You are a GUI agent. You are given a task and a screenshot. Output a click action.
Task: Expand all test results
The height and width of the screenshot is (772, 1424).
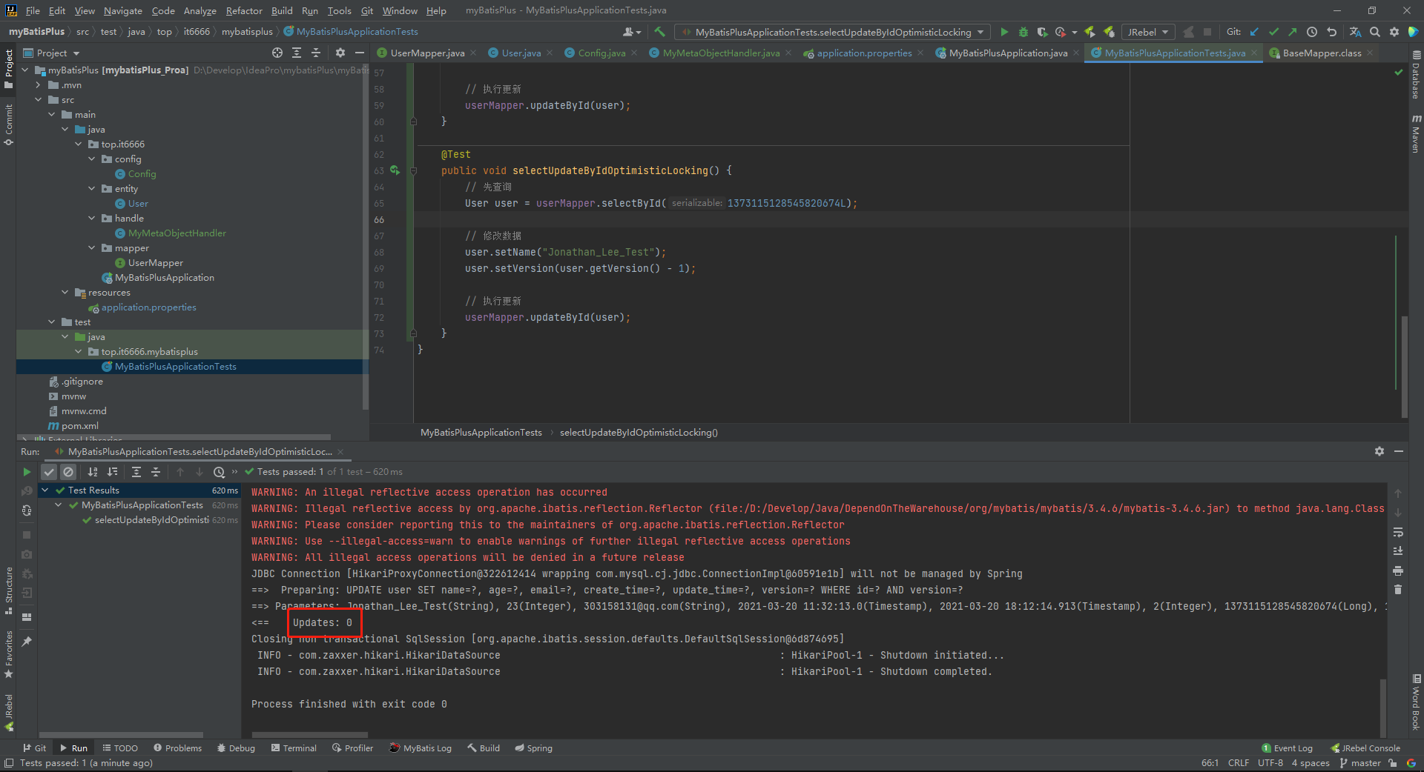tap(136, 472)
